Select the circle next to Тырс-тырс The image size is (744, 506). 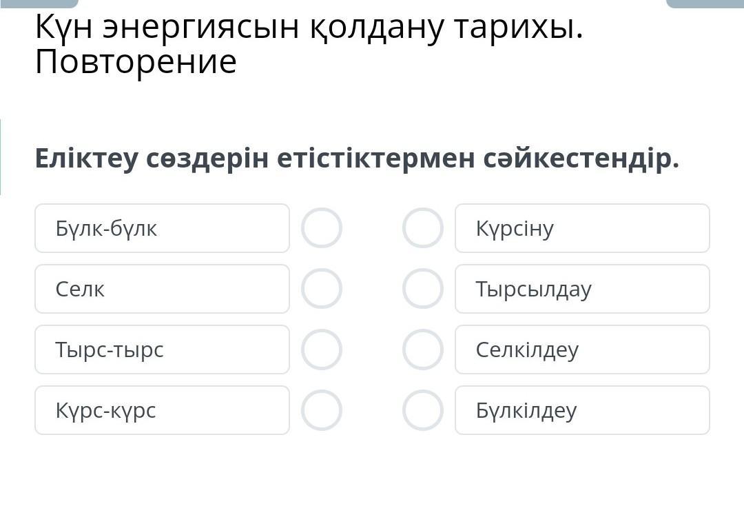point(322,350)
